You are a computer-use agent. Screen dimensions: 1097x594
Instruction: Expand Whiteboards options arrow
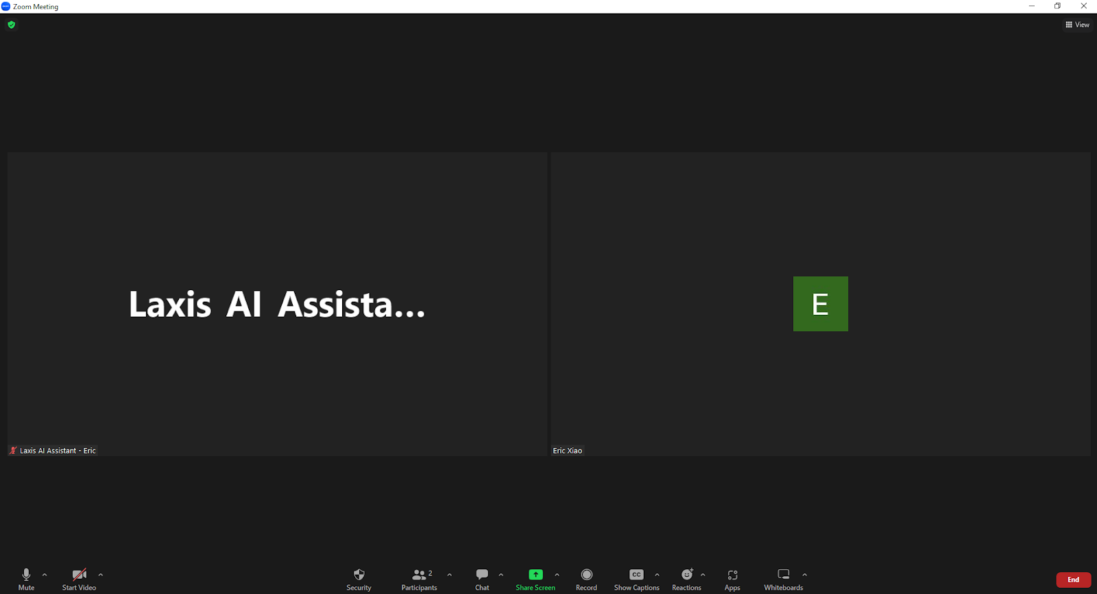pos(804,575)
